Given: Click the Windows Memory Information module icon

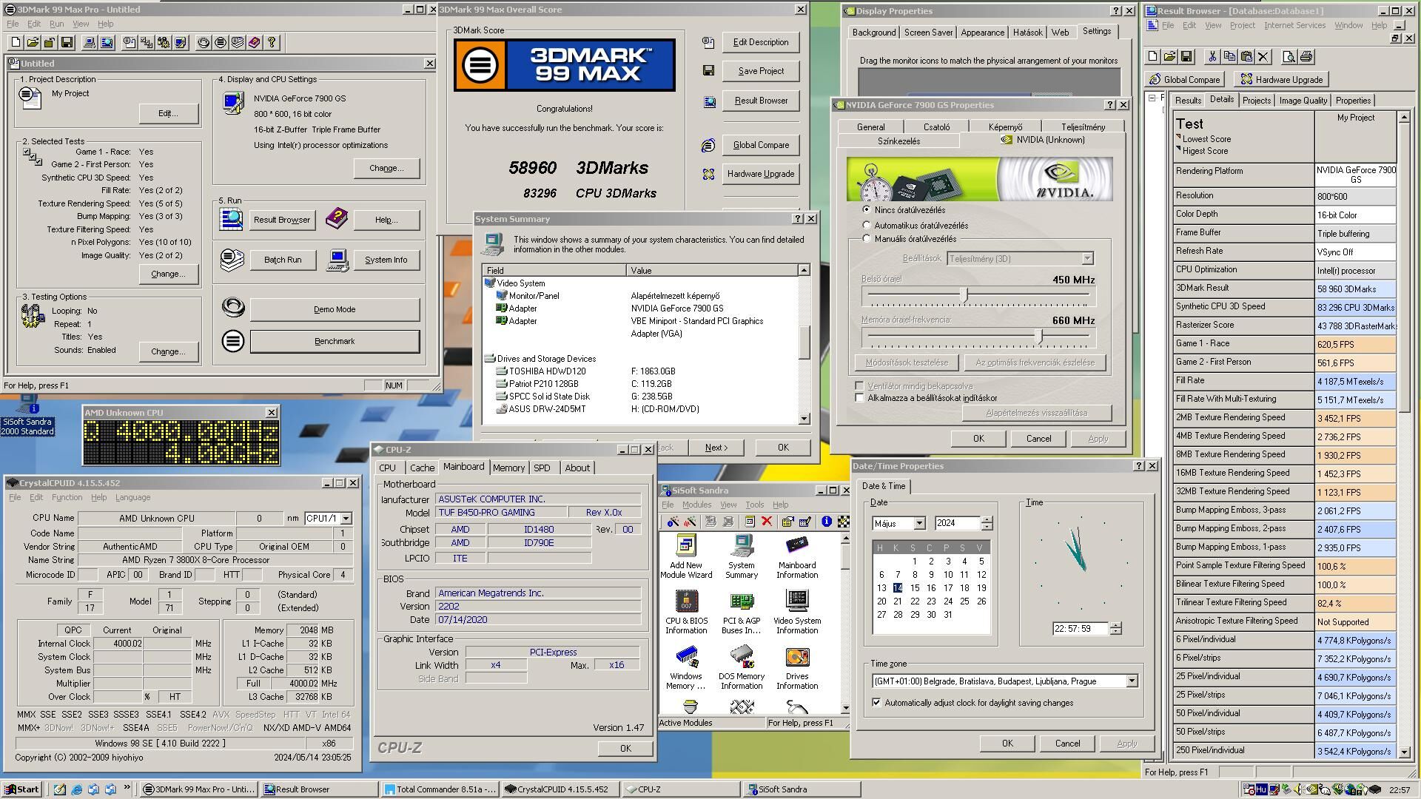Looking at the screenshot, I should click(x=686, y=668).
